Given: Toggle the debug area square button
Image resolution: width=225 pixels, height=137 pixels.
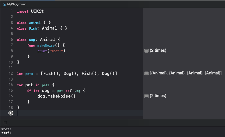Looking at the screenshot, I should [5, 123].
